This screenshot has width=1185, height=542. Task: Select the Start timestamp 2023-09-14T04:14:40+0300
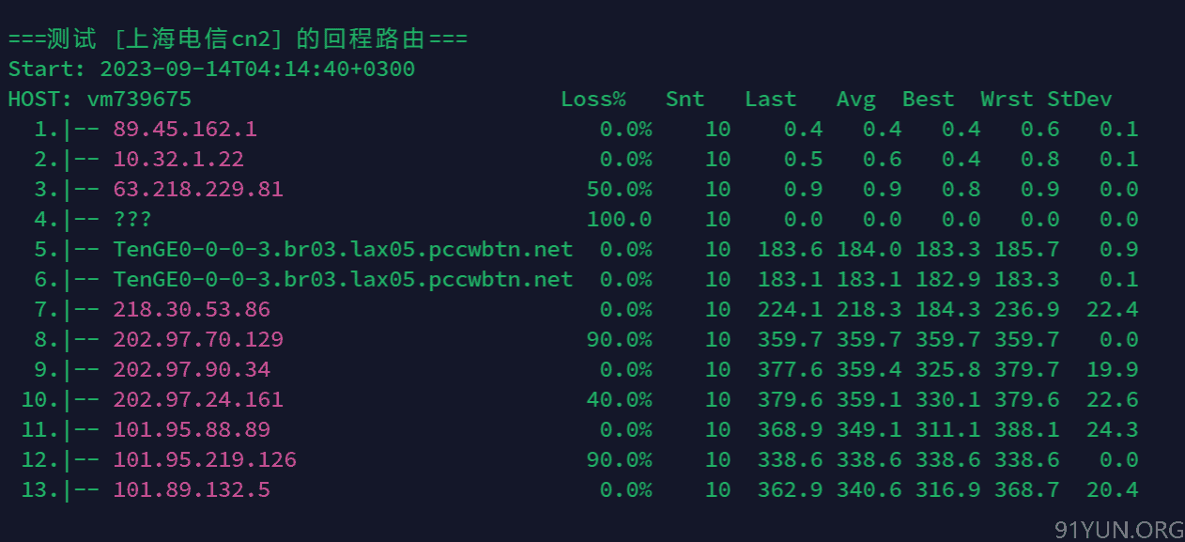tap(257, 69)
